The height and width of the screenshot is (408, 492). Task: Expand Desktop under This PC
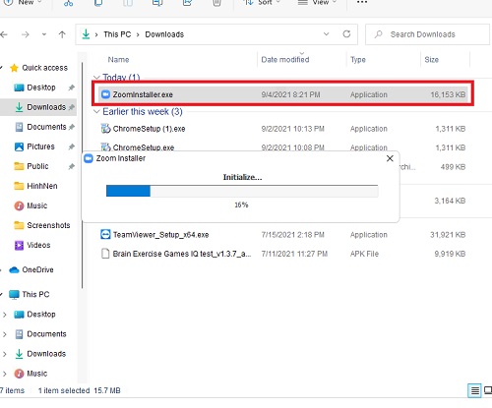[5, 315]
